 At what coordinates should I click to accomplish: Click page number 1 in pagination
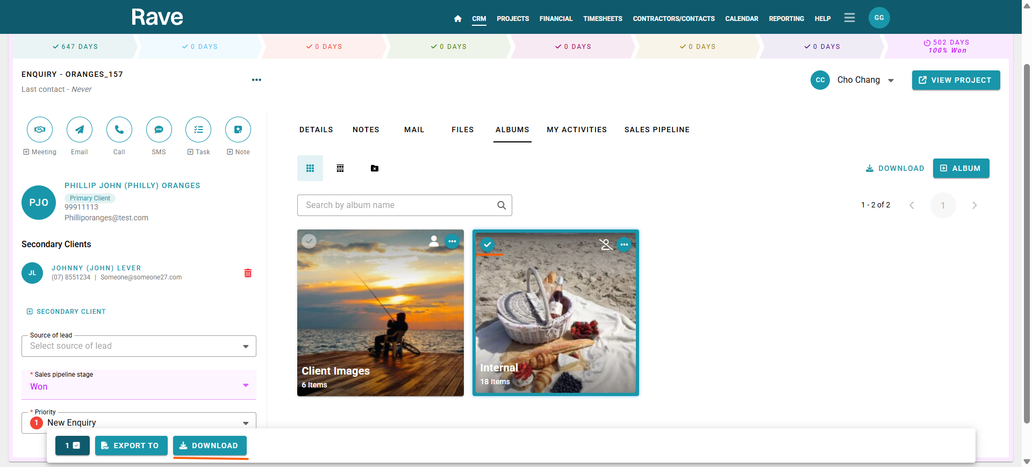click(x=943, y=205)
